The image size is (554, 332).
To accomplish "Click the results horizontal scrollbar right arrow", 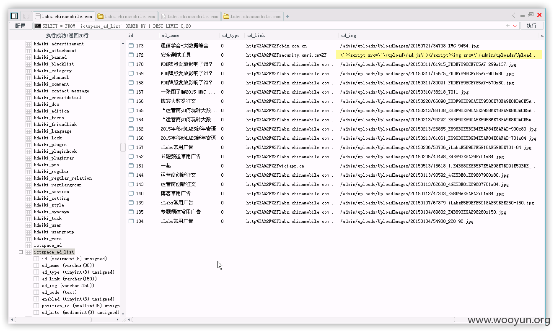I will [x=541, y=320].
